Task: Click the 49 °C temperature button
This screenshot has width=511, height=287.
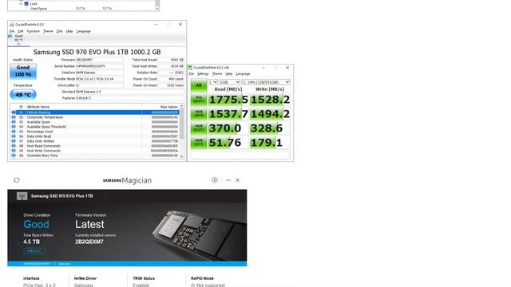Action: pyautogui.click(x=23, y=95)
